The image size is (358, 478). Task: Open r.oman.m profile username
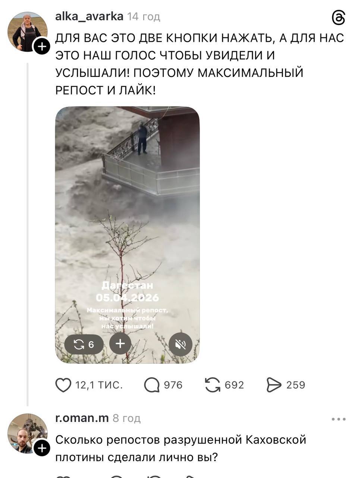[x=82, y=418]
